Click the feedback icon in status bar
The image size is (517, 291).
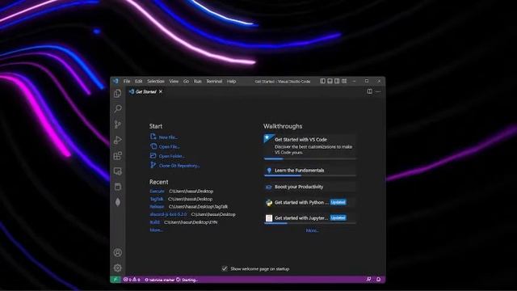coord(368,280)
